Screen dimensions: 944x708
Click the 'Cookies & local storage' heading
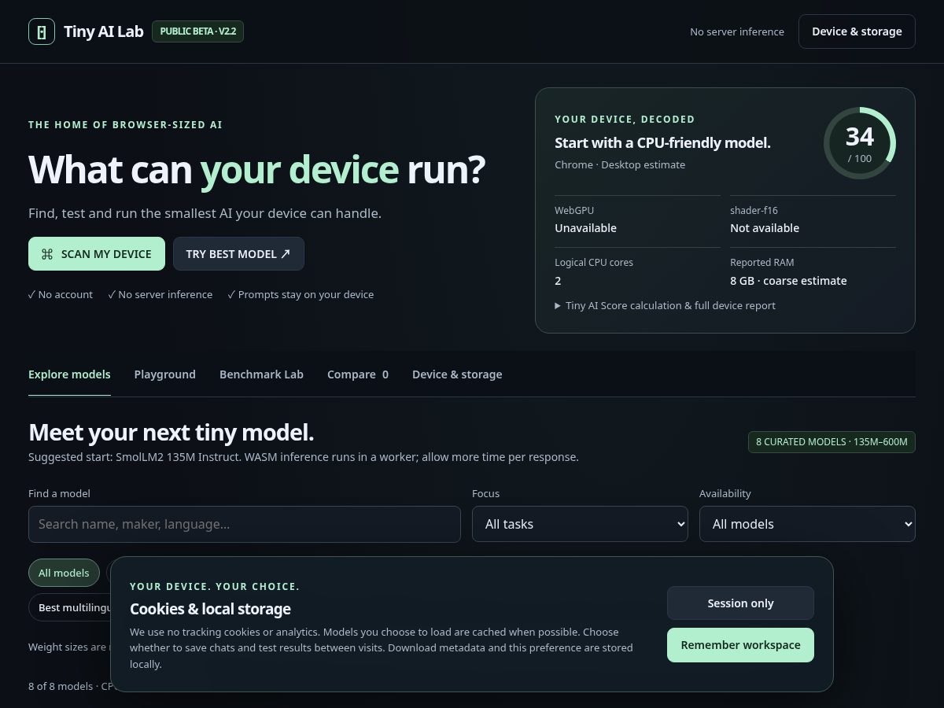click(210, 609)
